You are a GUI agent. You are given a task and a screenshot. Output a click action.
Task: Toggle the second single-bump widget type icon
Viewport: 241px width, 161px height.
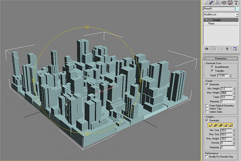(216, 125)
